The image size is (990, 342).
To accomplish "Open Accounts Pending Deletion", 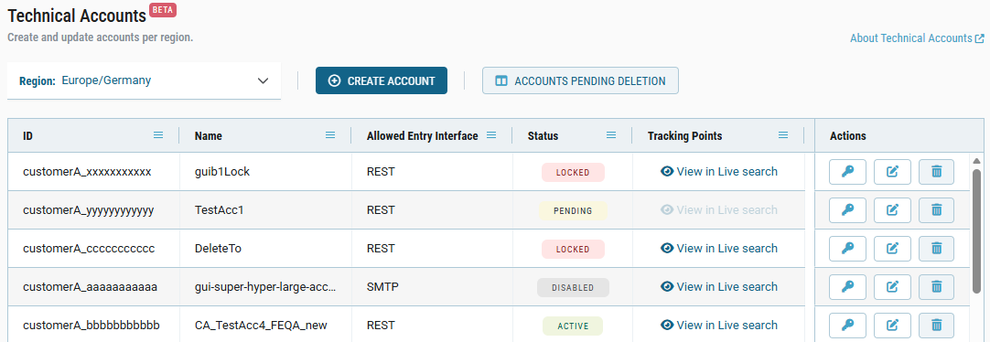I will tap(580, 80).
